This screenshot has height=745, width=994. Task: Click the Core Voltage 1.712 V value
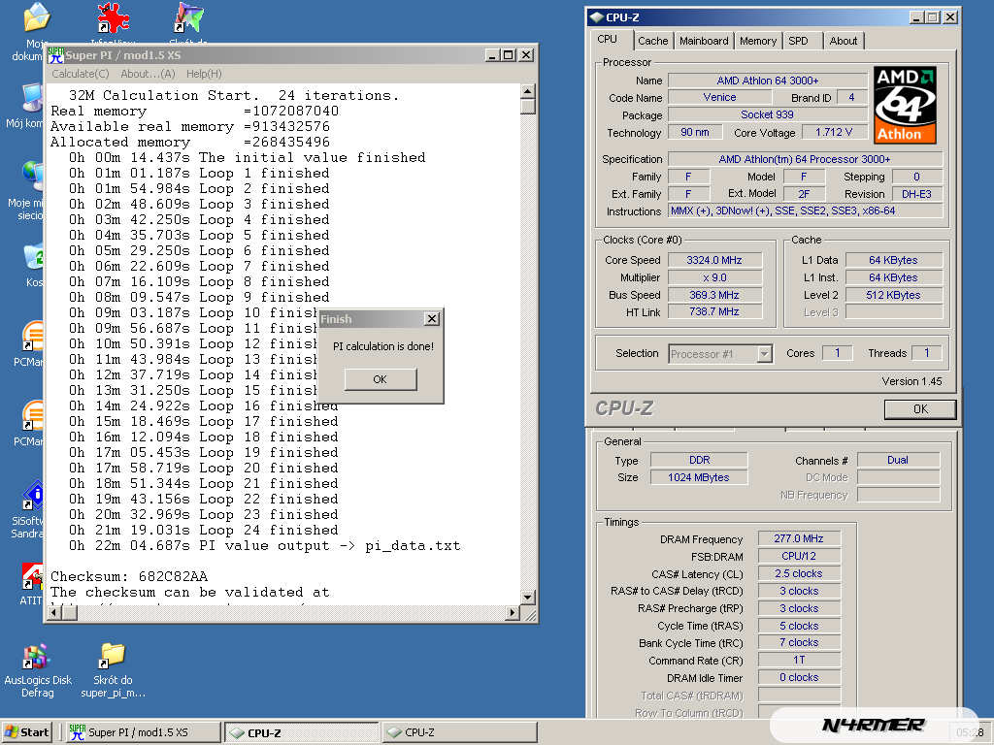tap(834, 132)
